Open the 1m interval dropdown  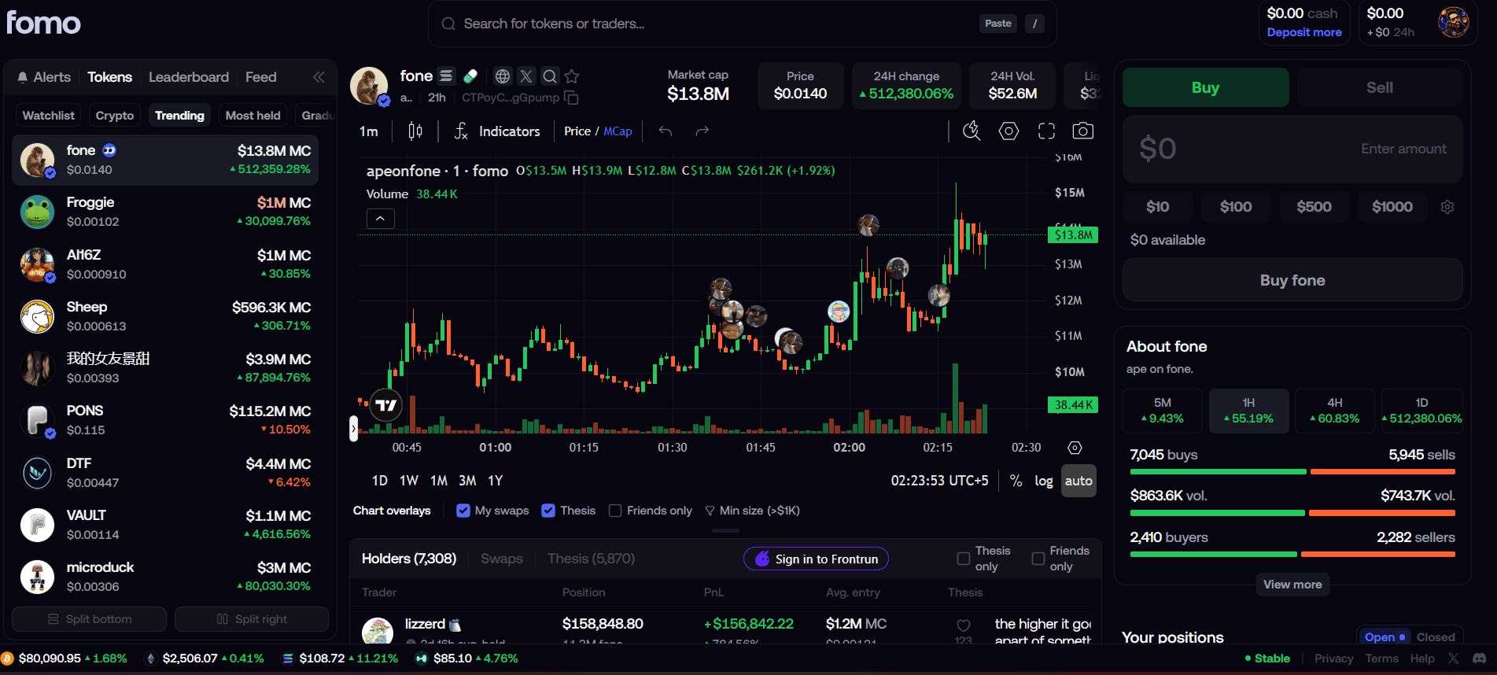coord(369,131)
